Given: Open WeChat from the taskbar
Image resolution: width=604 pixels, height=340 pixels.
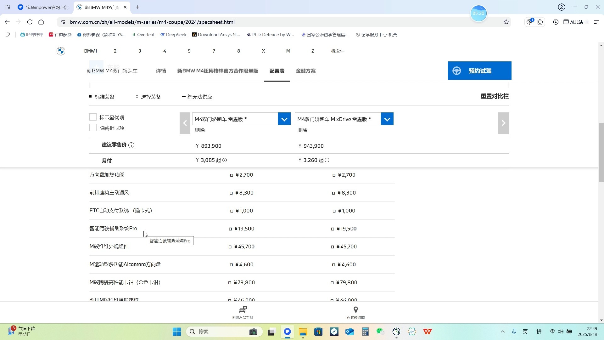Looking at the screenshot, I should pos(380,331).
